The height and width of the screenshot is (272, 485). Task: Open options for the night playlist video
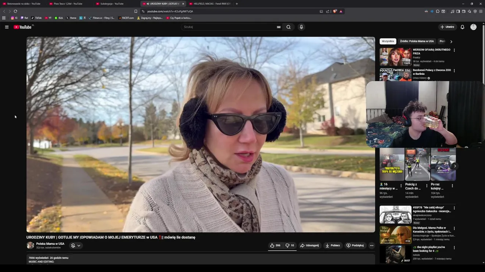454,248
